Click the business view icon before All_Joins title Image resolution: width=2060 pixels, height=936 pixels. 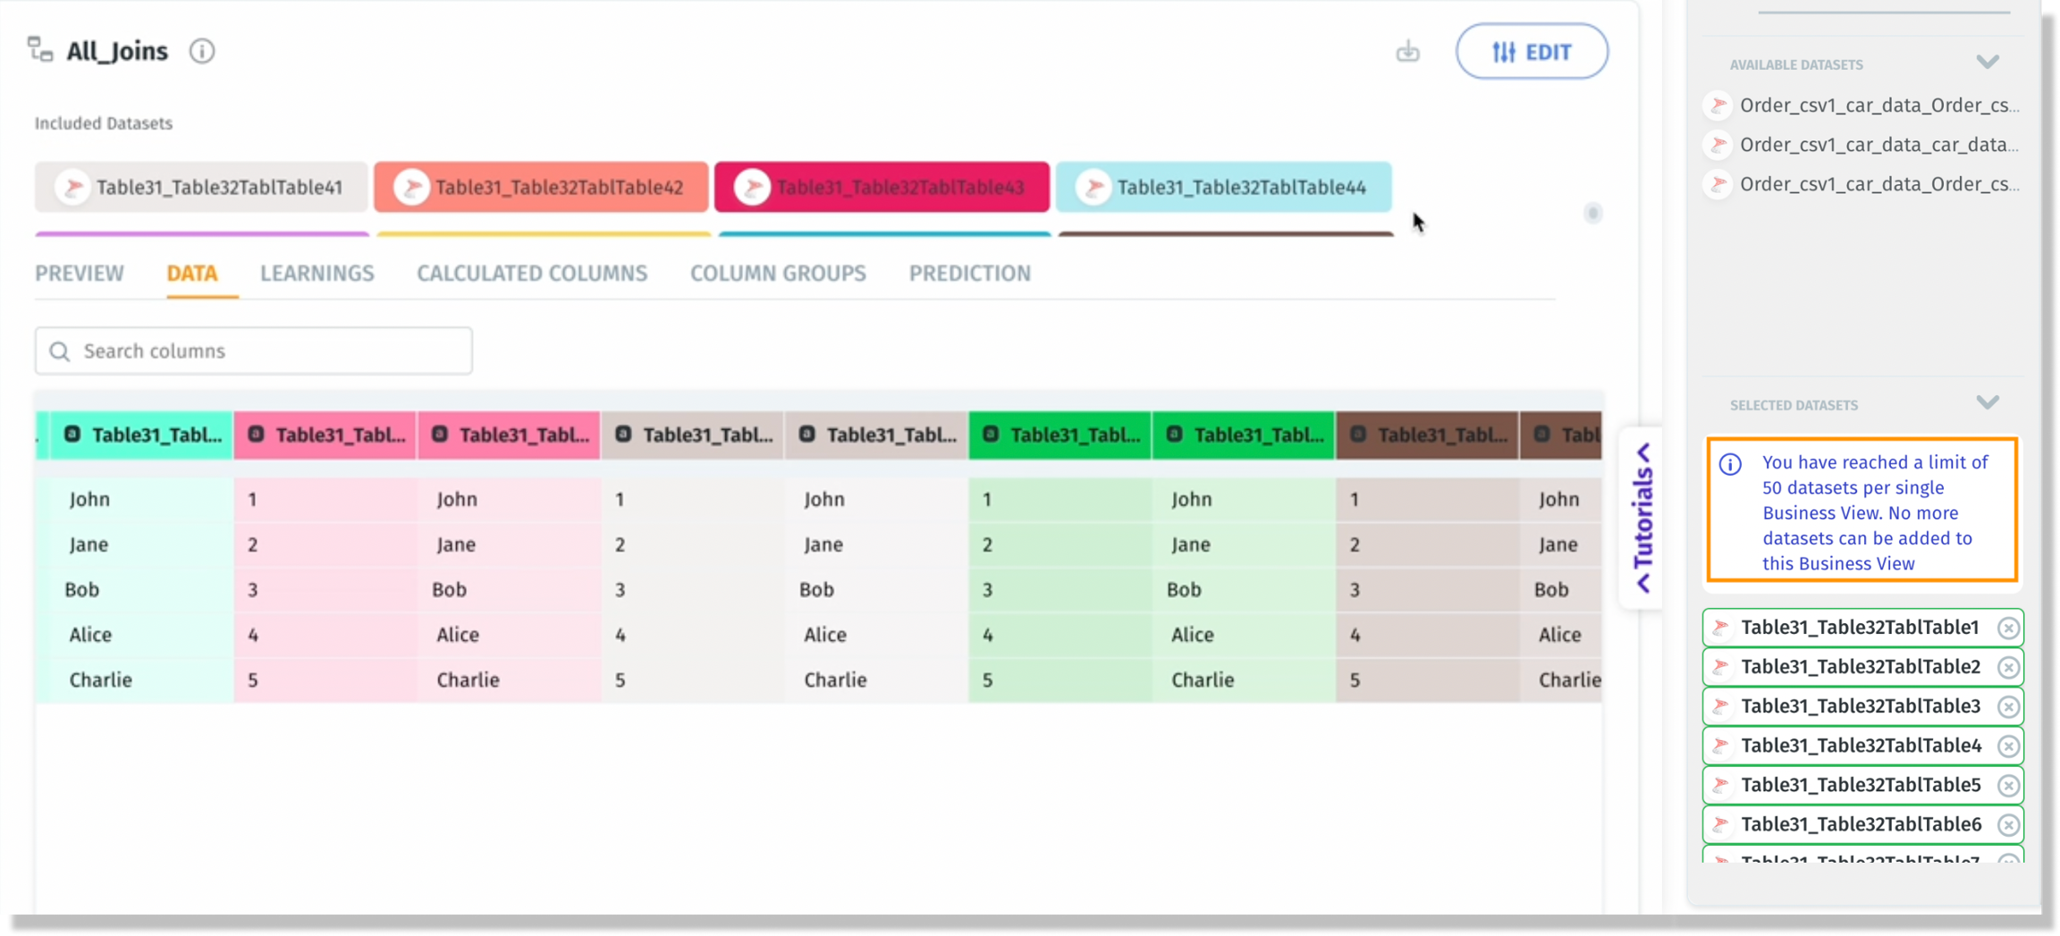click(x=40, y=50)
